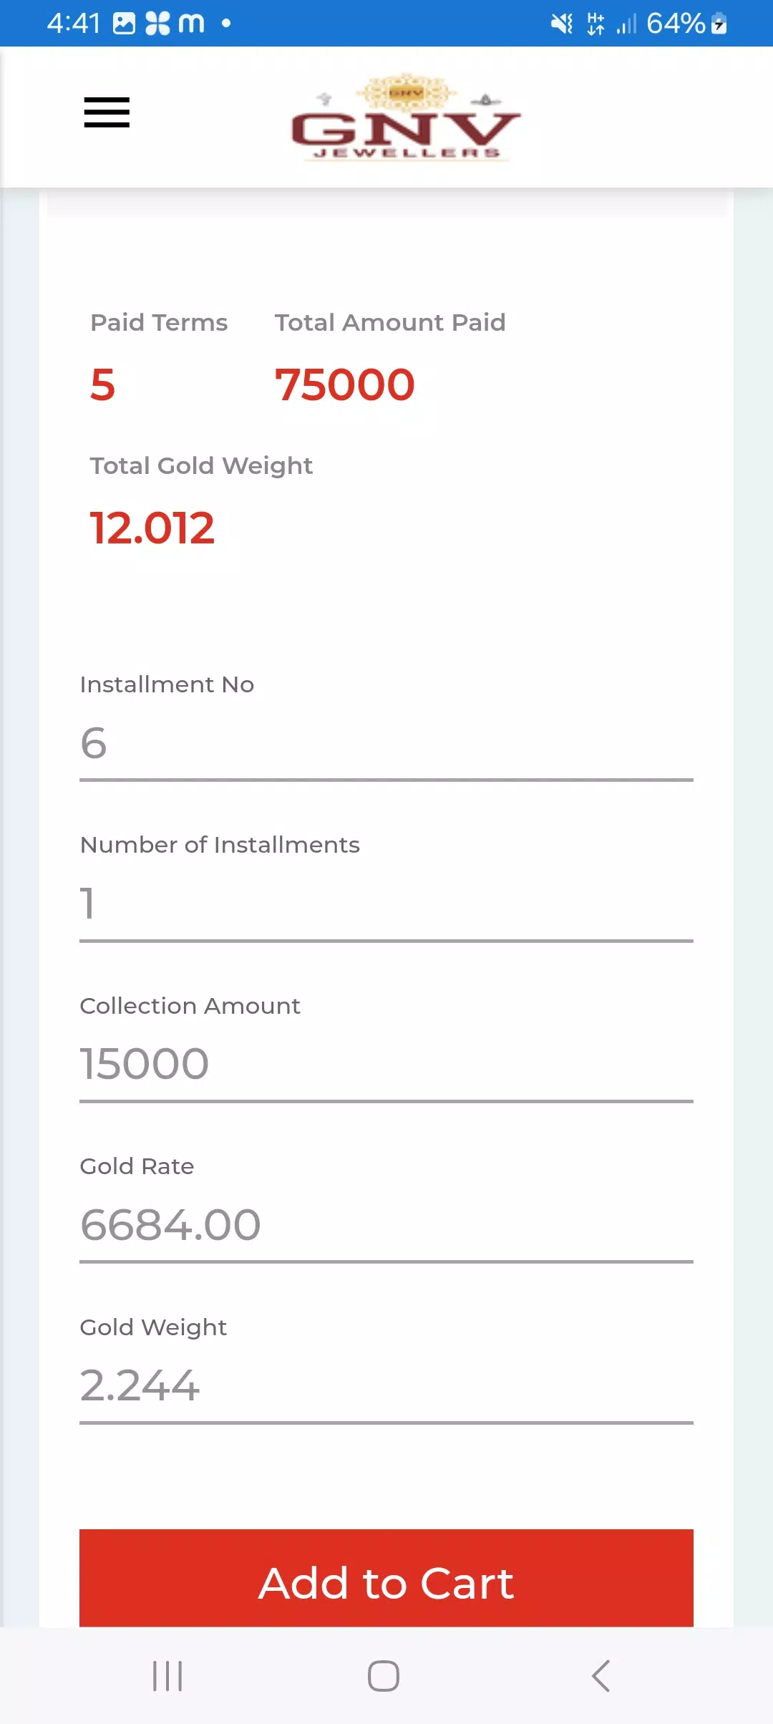Tap the Paid Terms value 5
Image resolution: width=773 pixels, height=1724 pixels.
[x=102, y=384]
